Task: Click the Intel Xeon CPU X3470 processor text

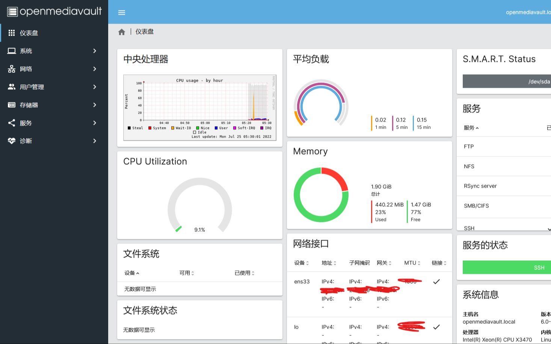Action: pyautogui.click(x=497, y=339)
